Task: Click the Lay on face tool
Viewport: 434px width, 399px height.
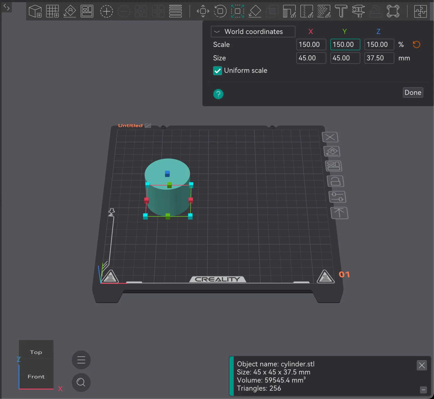Action: click(255, 11)
